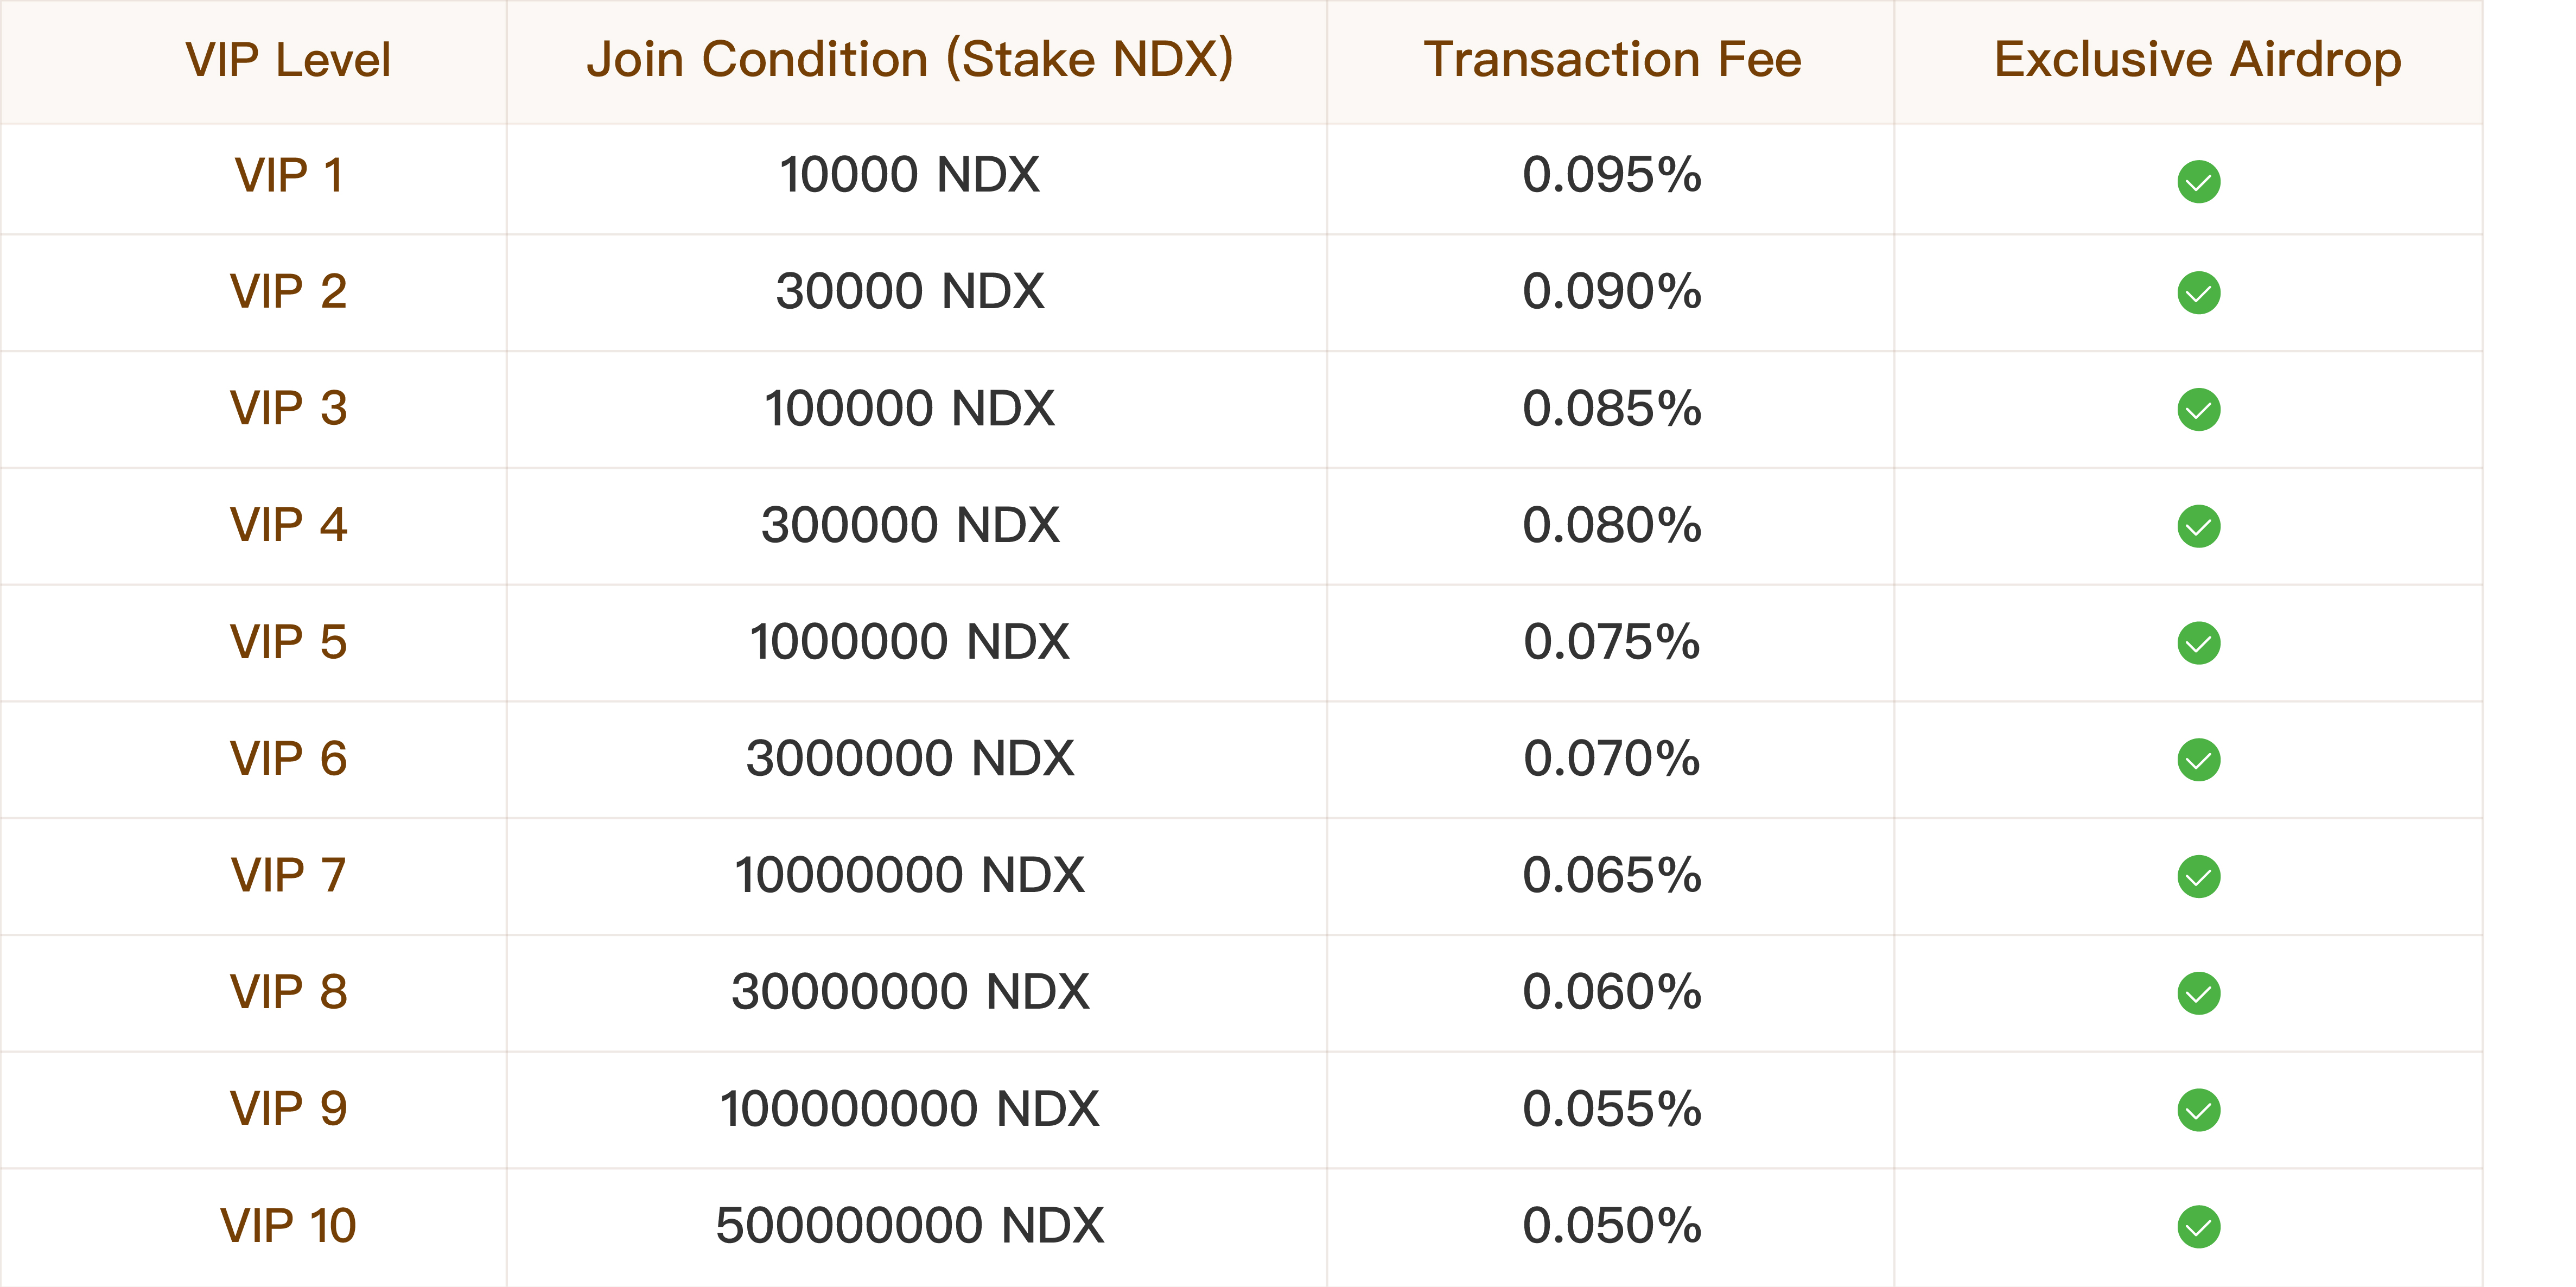Click the green checkmark in VIP 5 row
This screenshot has width=2576, height=1287.
tap(2198, 642)
